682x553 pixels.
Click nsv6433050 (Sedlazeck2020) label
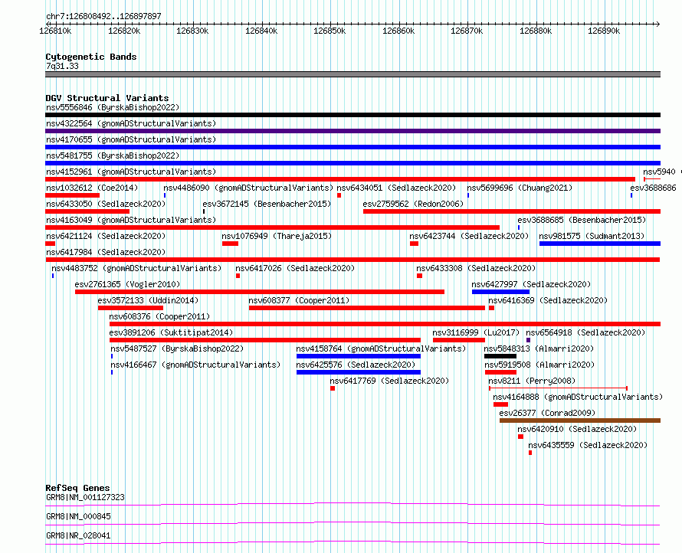[x=106, y=204]
